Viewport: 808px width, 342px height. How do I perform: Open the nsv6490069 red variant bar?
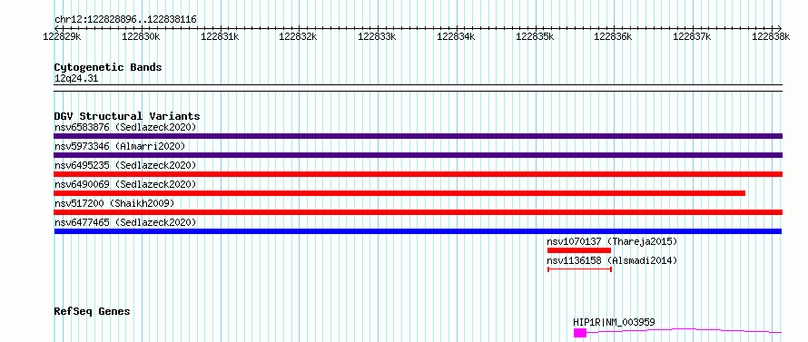click(x=399, y=193)
